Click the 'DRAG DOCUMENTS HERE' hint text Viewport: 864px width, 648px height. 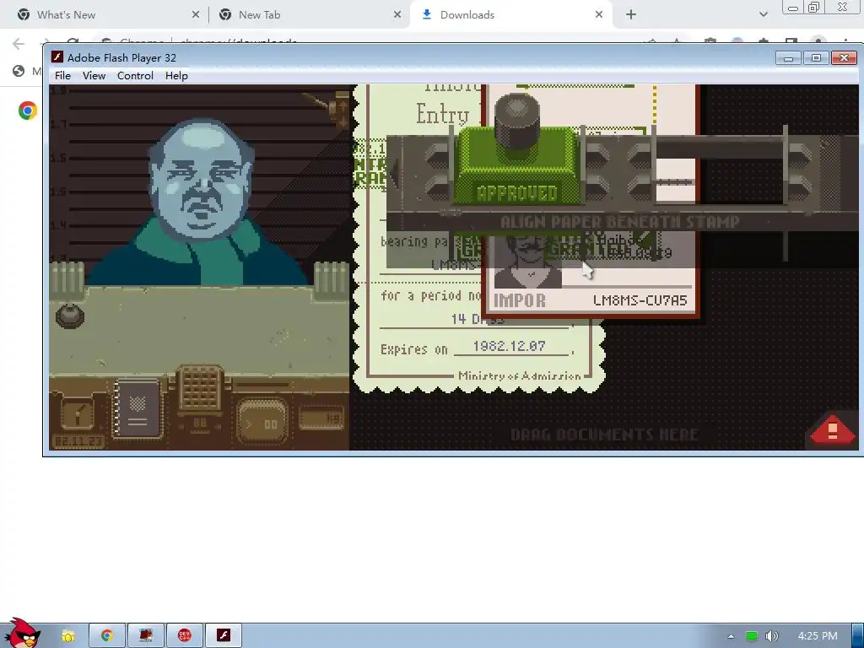(x=604, y=435)
